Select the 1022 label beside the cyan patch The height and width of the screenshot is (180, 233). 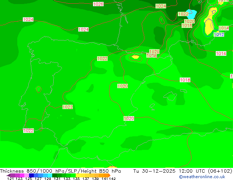(183, 14)
